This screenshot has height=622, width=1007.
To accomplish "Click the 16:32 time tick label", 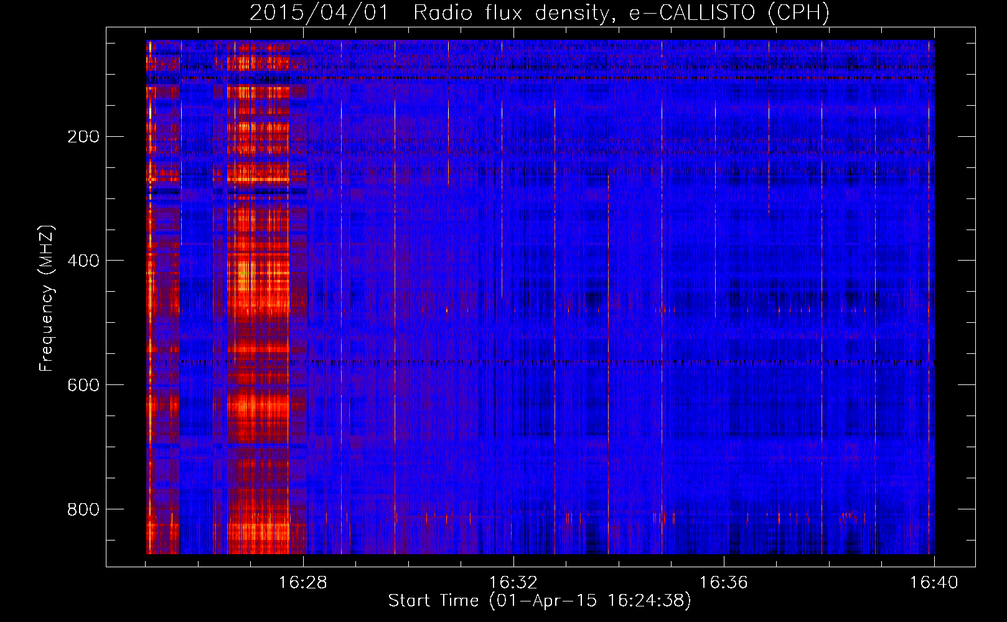I will (513, 583).
